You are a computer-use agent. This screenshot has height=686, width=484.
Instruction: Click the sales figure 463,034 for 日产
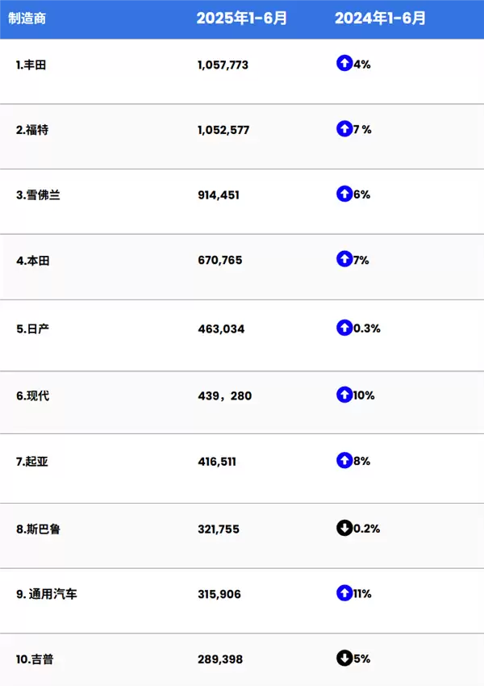220,329
